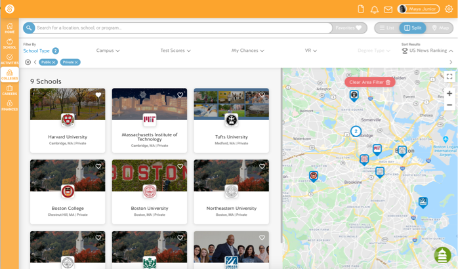Image resolution: width=458 pixels, height=269 pixels.
Task: Go to Finances in the sidebar
Action: coord(10,106)
